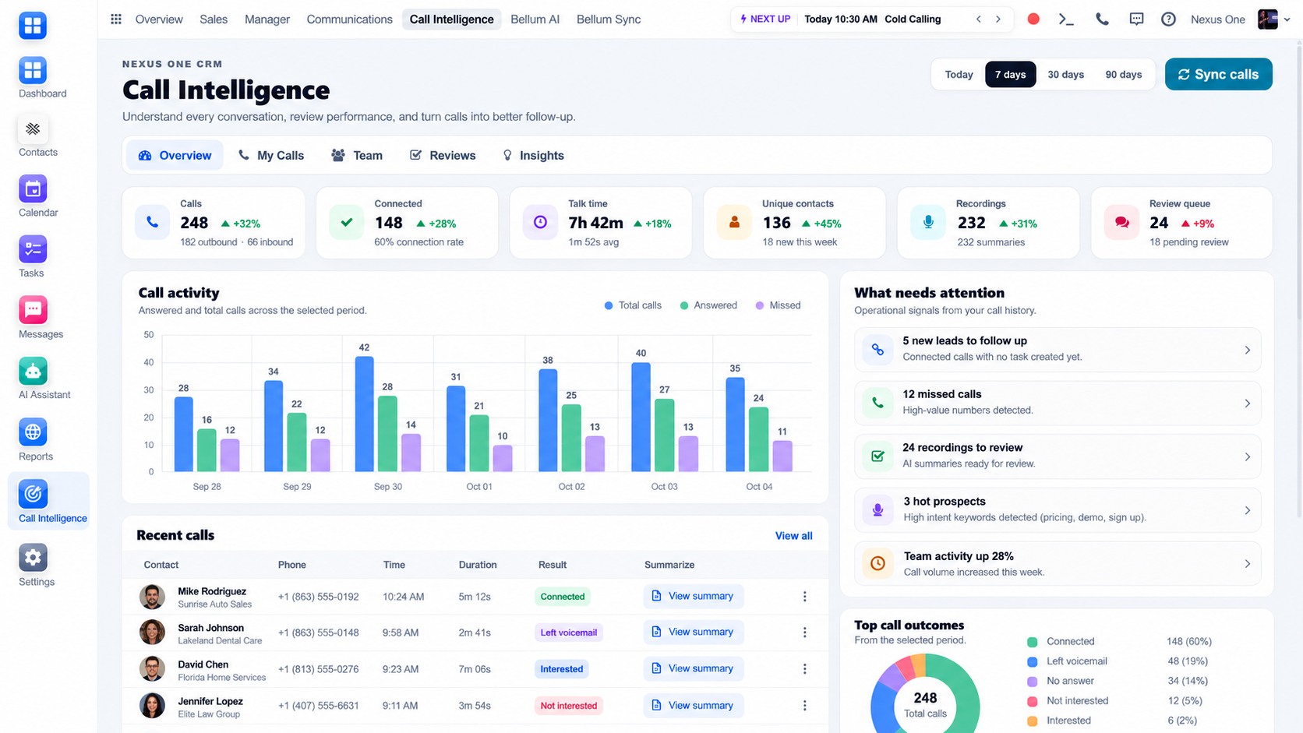Switch to the Team tab

[x=357, y=156]
